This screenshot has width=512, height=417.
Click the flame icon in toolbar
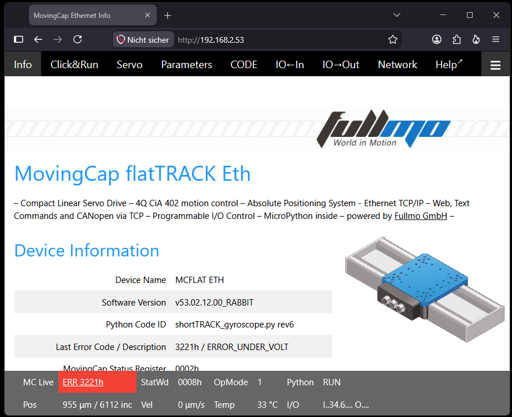(x=476, y=39)
